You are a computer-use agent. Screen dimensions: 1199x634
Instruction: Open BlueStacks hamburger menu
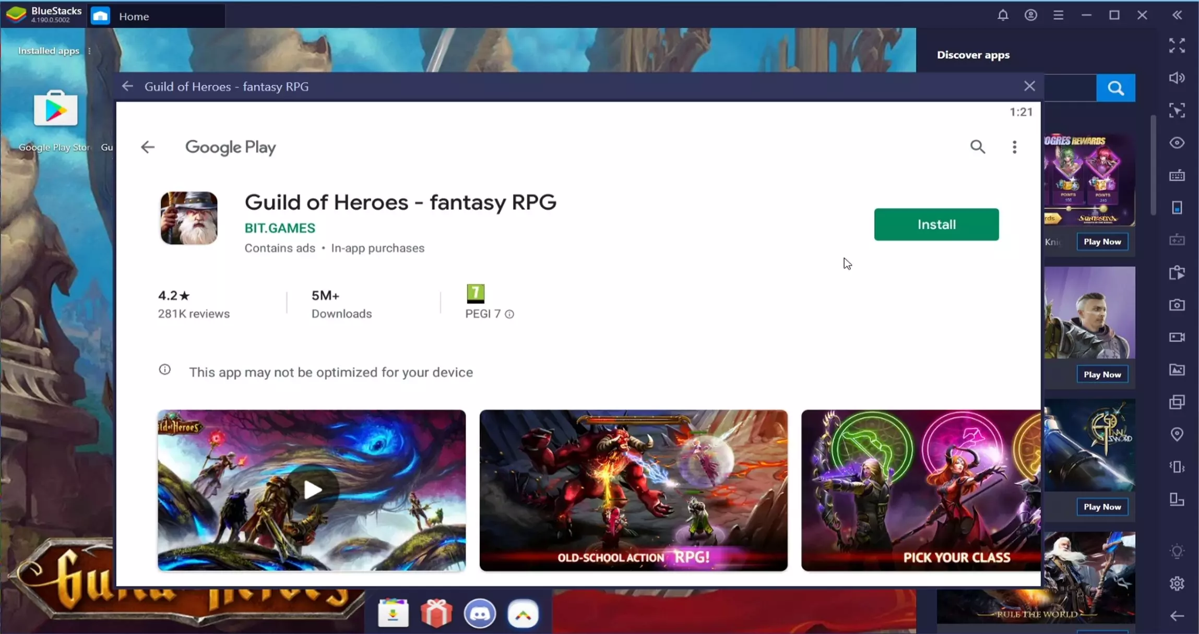pos(1058,15)
